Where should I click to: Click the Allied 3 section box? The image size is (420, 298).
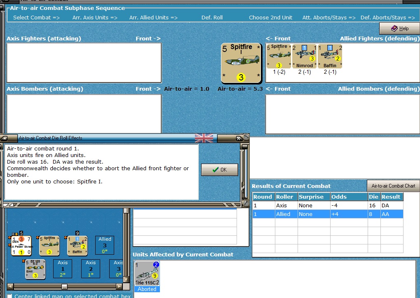[105, 245]
